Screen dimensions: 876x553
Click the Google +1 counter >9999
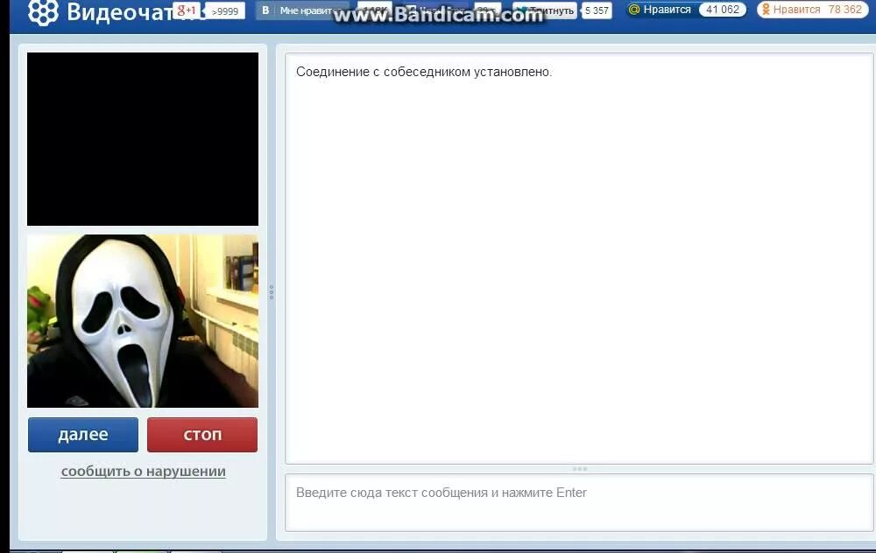[224, 11]
